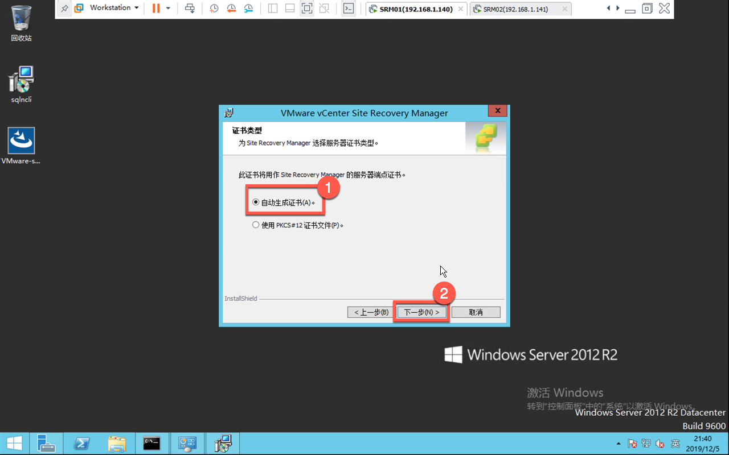Open the Workstation menu

(x=114, y=8)
